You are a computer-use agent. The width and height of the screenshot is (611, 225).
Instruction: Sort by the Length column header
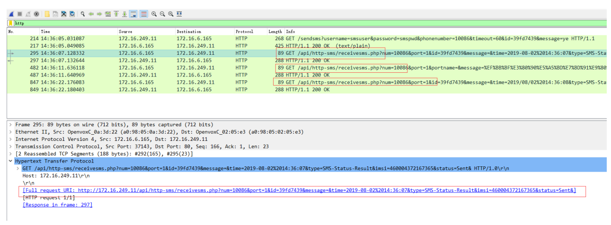click(275, 32)
